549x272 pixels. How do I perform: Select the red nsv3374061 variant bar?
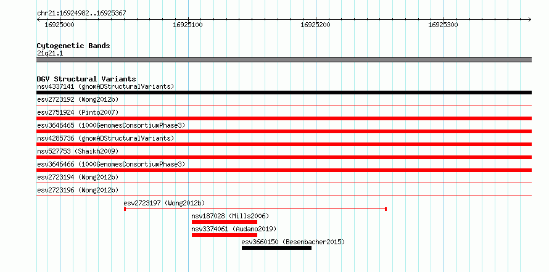[225, 235]
